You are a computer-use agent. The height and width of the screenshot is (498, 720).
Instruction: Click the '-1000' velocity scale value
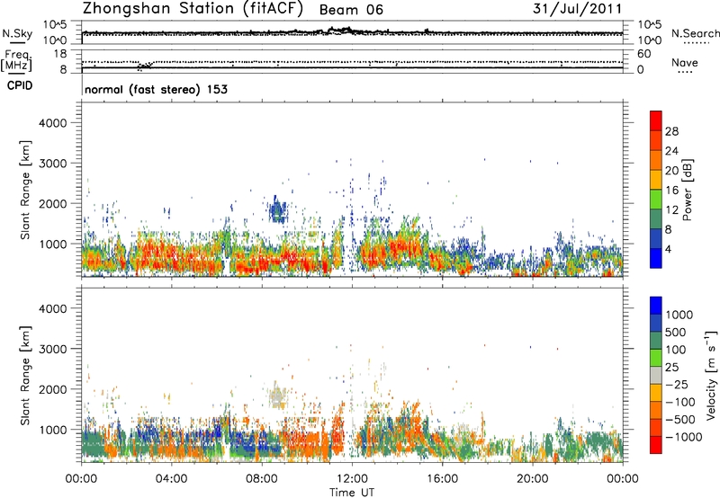(x=684, y=437)
